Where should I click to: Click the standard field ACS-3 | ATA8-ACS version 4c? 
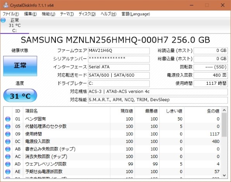click(x=158, y=92)
